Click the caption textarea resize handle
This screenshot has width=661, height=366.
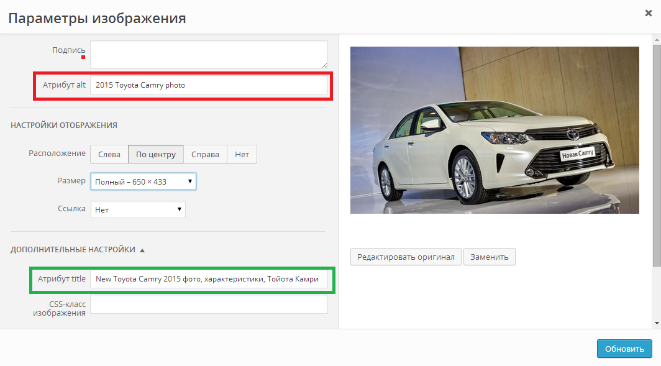click(x=324, y=65)
